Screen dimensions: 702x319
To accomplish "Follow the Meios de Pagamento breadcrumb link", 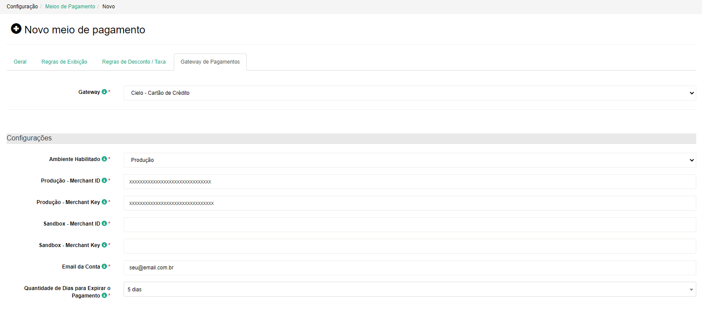I will tap(70, 7).
